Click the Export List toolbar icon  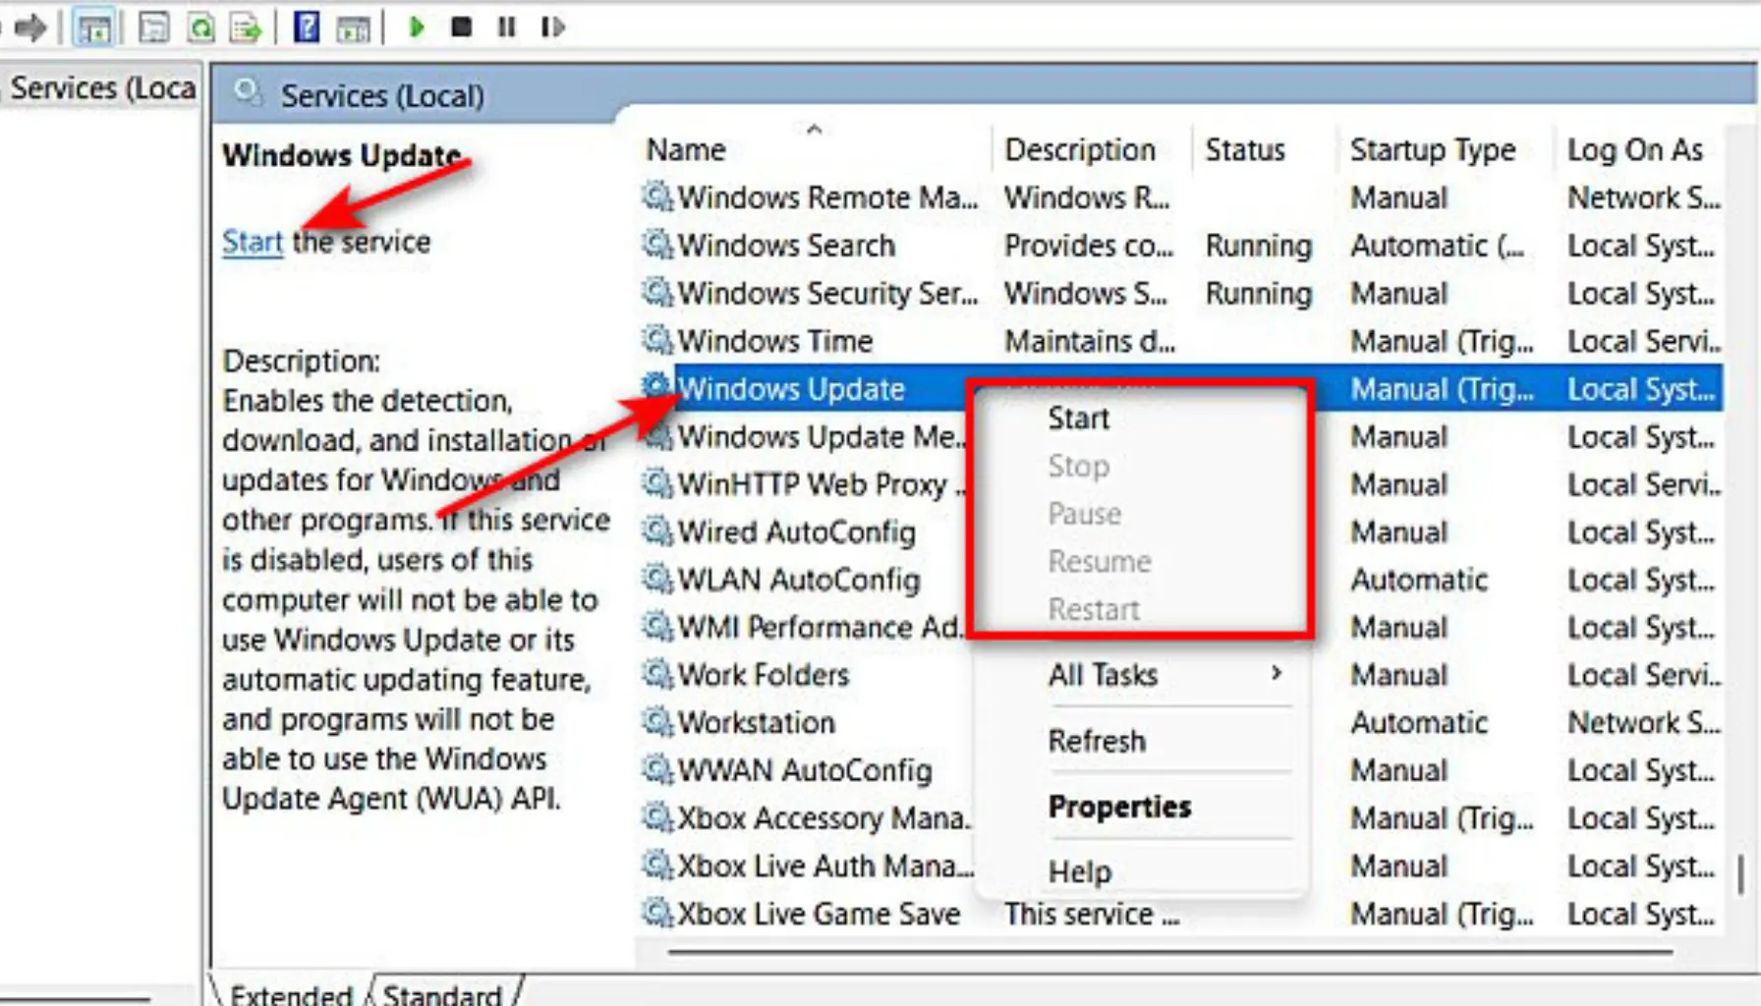[246, 28]
